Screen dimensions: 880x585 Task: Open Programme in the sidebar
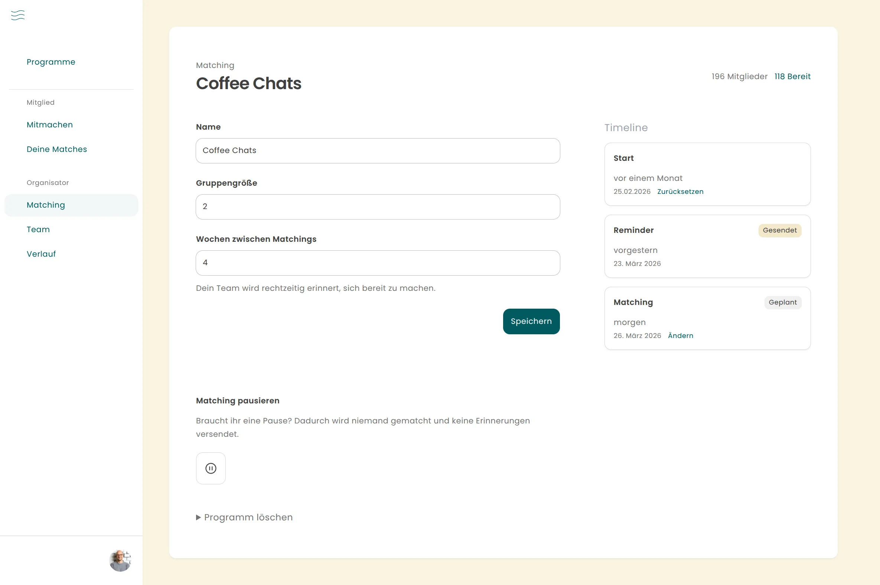51,62
